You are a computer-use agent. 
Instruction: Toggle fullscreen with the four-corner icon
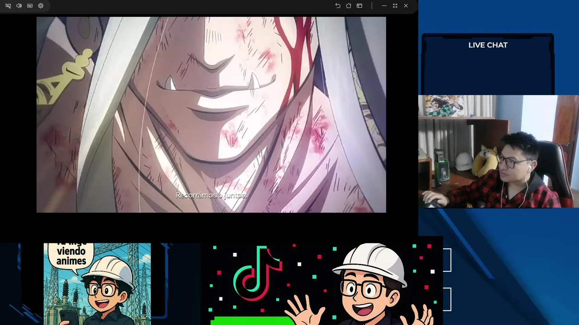click(x=395, y=6)
